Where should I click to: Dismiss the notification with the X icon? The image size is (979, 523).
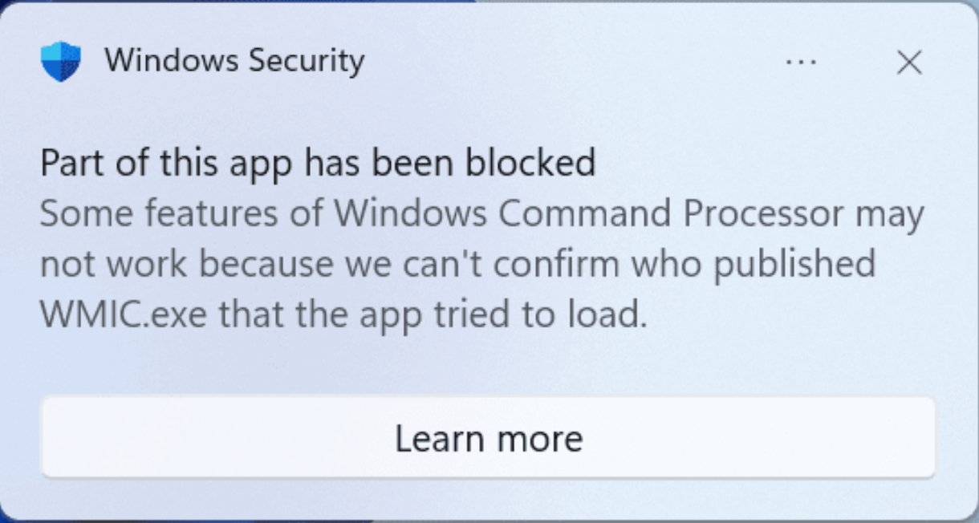pyautogui.click(x=908, y=62)
